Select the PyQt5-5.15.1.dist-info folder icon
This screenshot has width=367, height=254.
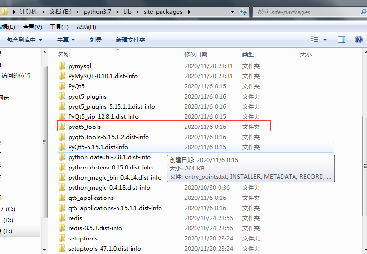coord(62,147)
